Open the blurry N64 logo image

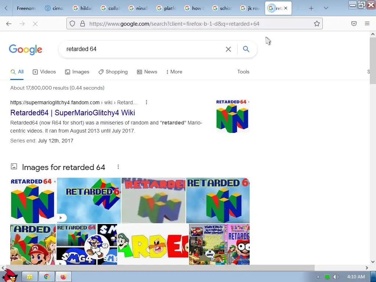[x=153, y=200]
